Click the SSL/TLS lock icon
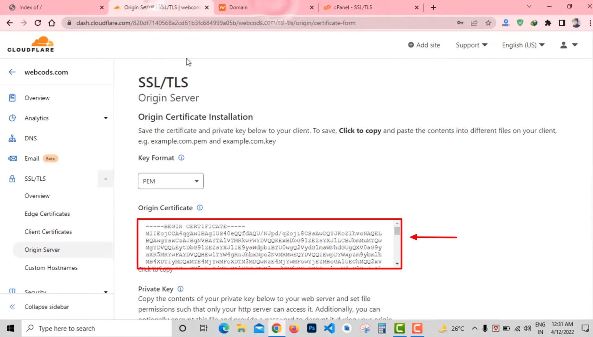This screenshot has width=593, height=337. (x=12, y=178)
